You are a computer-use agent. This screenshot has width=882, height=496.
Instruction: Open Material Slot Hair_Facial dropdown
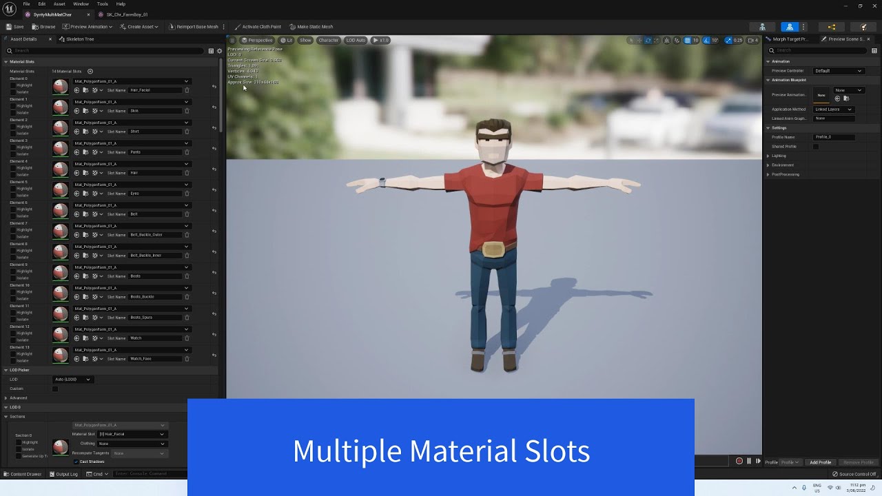click(x=131, y=434)
